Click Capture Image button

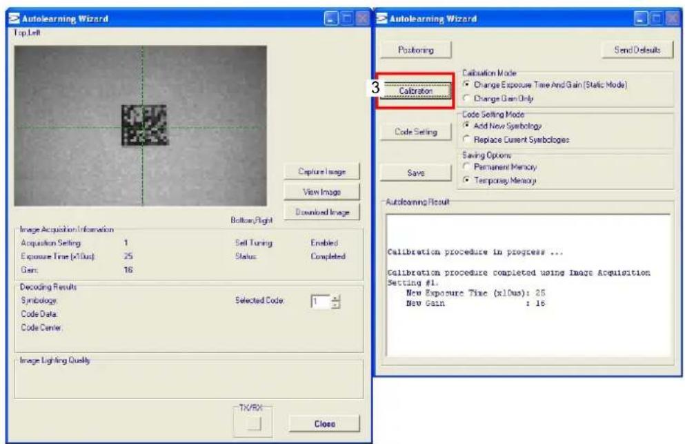(321, 171)
